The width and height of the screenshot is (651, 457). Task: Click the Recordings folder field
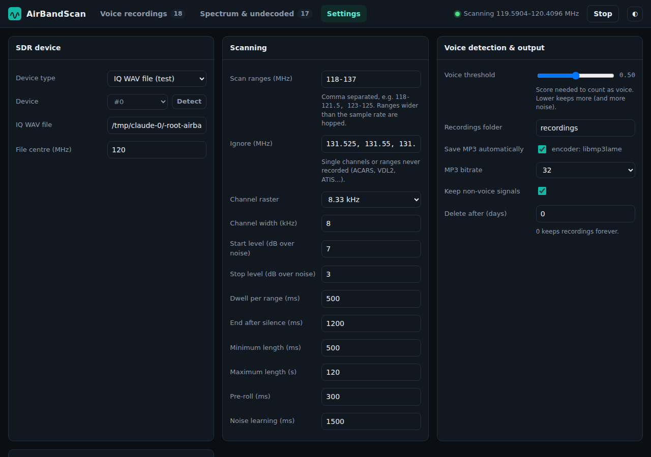585,128
